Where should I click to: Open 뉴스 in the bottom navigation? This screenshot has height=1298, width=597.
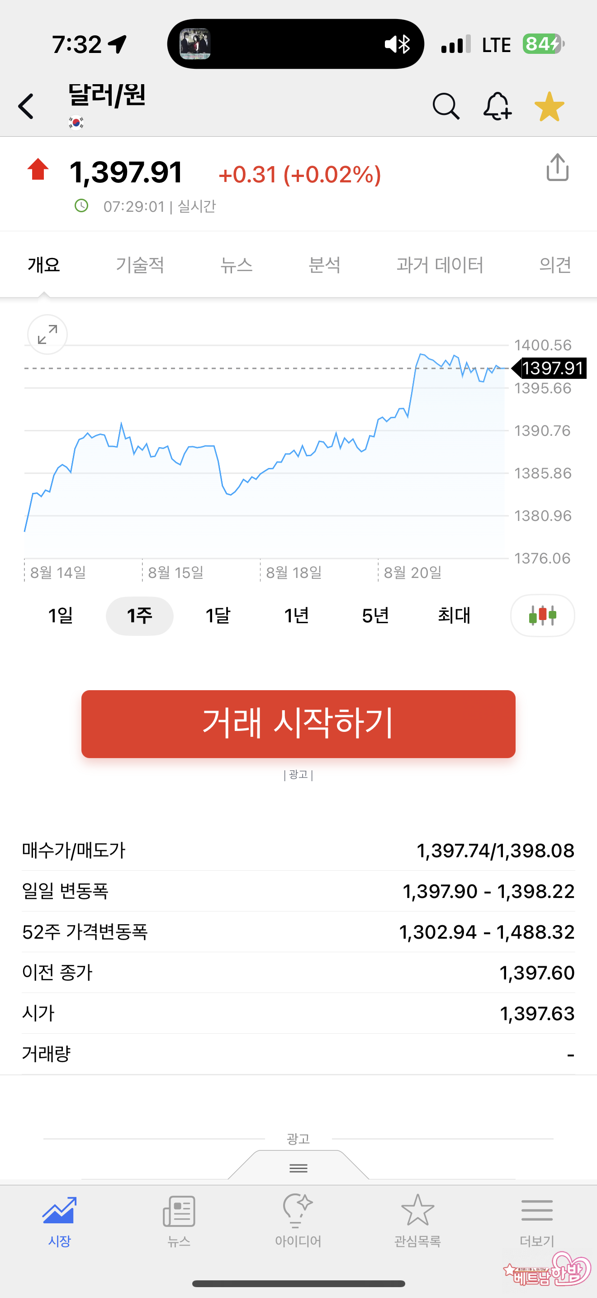click(179, 1219)
